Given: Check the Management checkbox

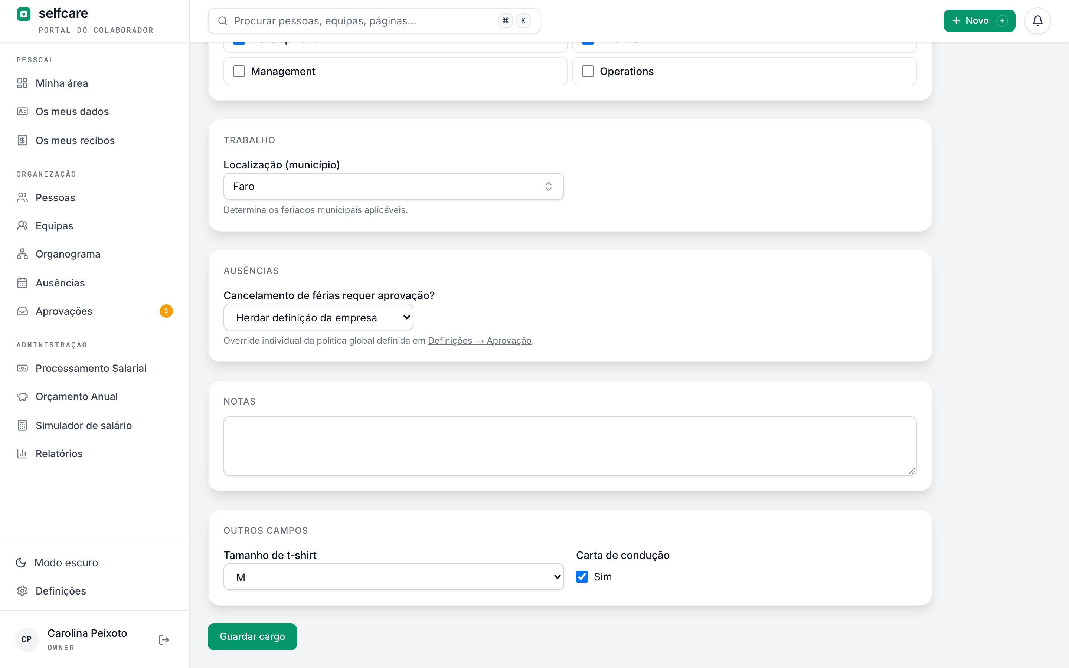Looking at the screenshot, I should pyautogui.click(x=239, y=71).
